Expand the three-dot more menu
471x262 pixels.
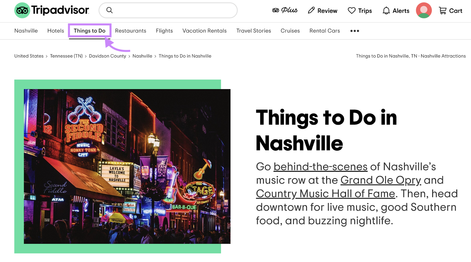click(355, 31)
